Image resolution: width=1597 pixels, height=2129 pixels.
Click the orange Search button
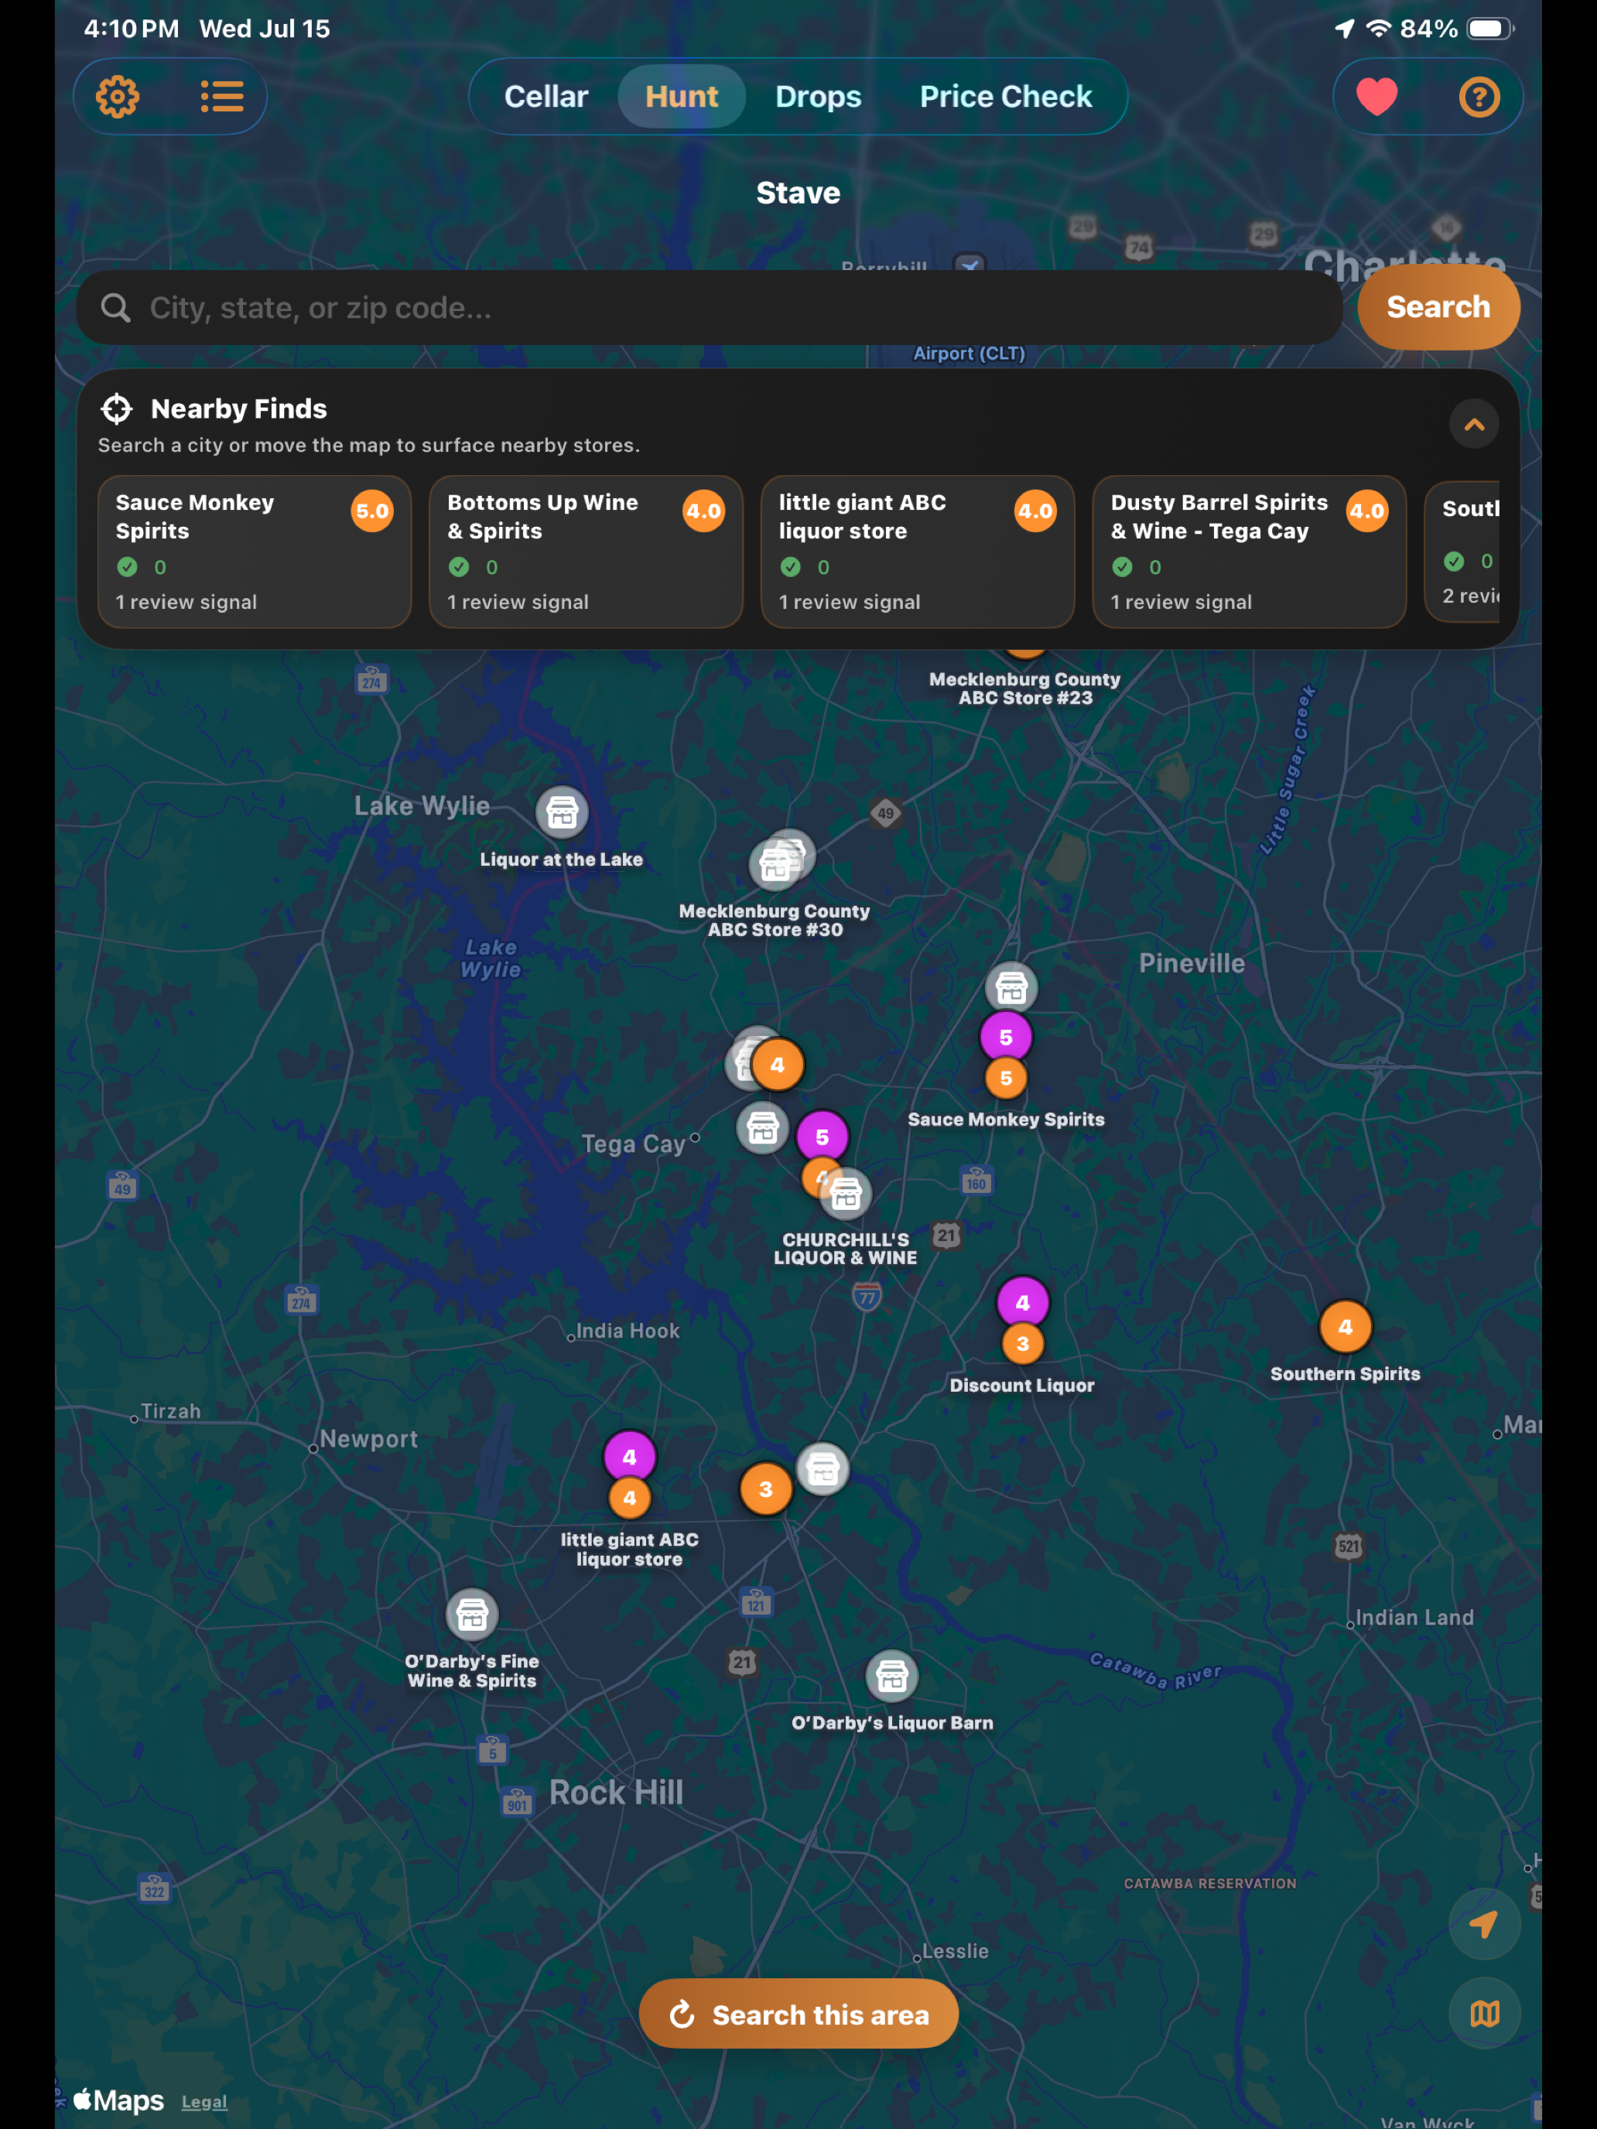coord(1438,307)
